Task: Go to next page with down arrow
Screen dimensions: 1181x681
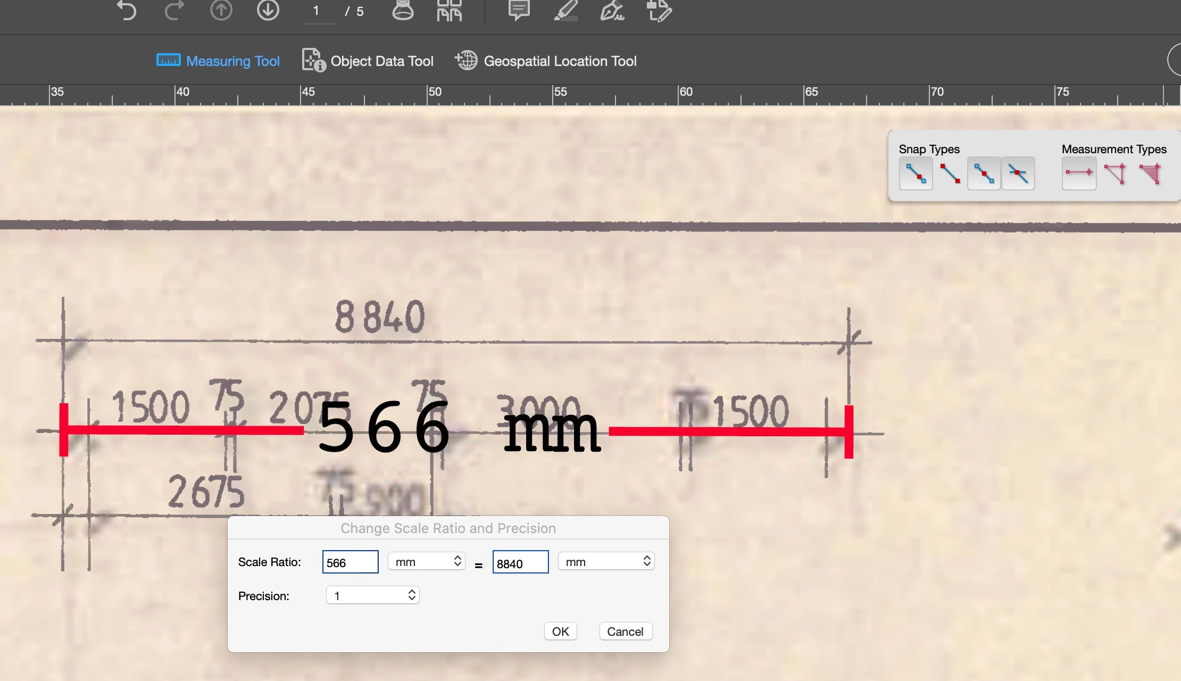Action: [268, 11]
